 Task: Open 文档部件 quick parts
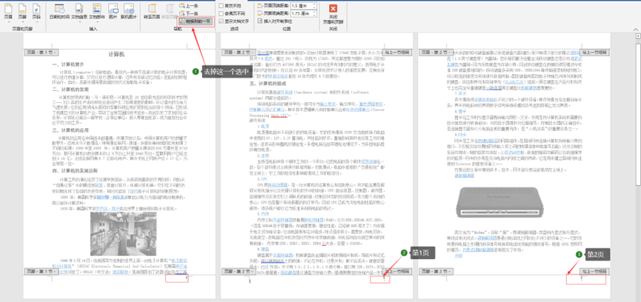tap(97, 11)
